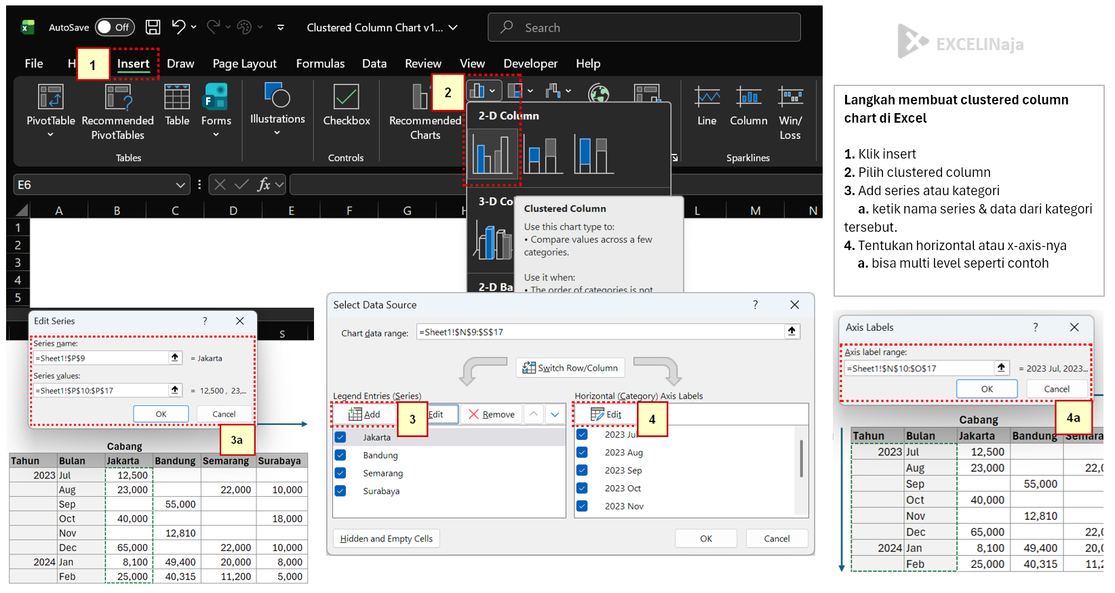The image size is (1115, 593).
Task: Click Remove series button
Action: (x=492, y=415)
